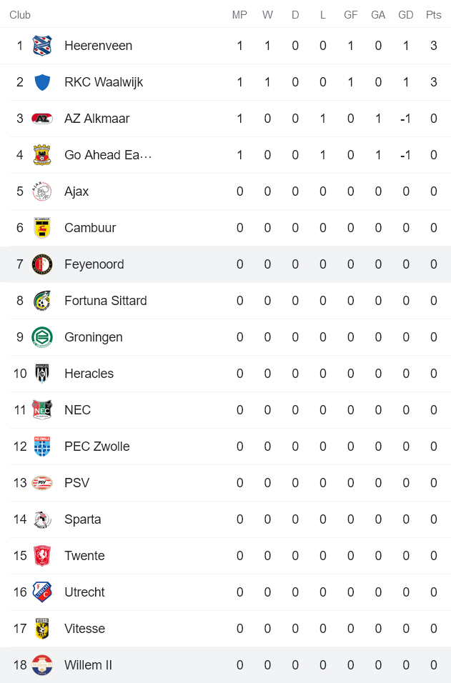Viewport: 451px width, 683px height.
Task: Click the Vitesse club badge
Action: 42,628
